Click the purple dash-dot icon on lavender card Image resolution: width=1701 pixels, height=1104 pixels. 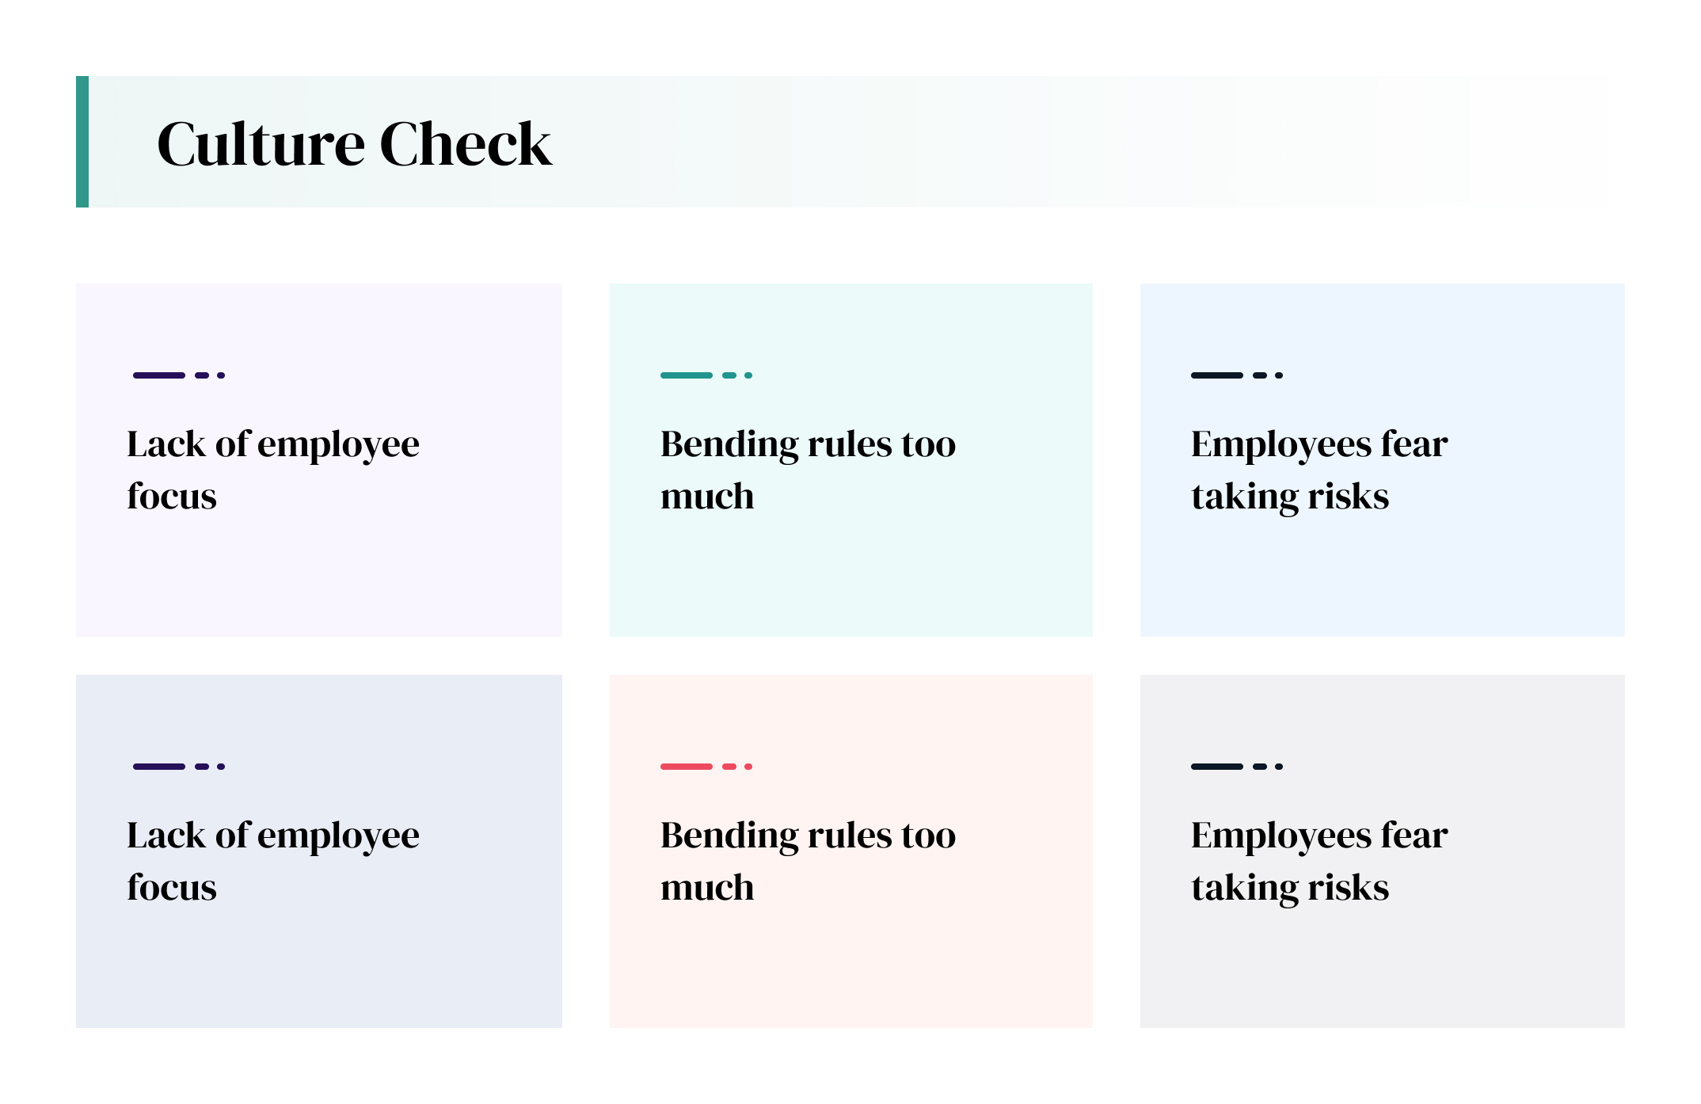click(x=179, y=375)
